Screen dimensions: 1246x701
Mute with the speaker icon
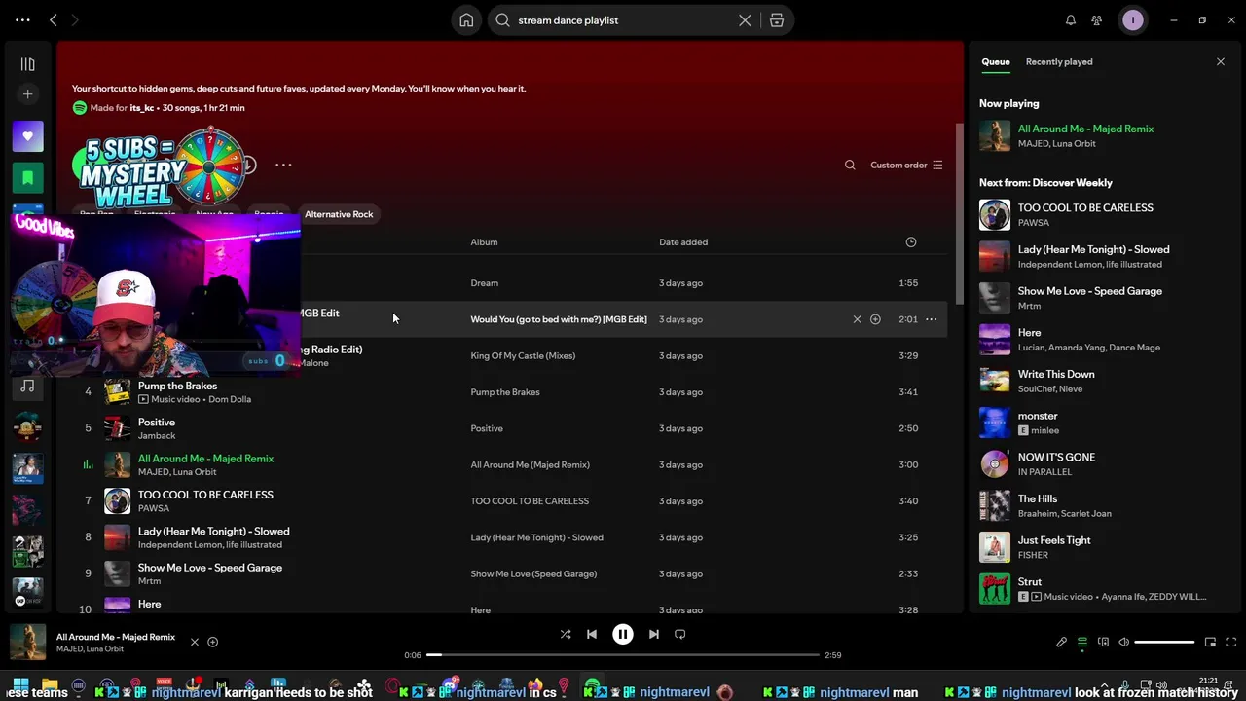(1124, 643)
